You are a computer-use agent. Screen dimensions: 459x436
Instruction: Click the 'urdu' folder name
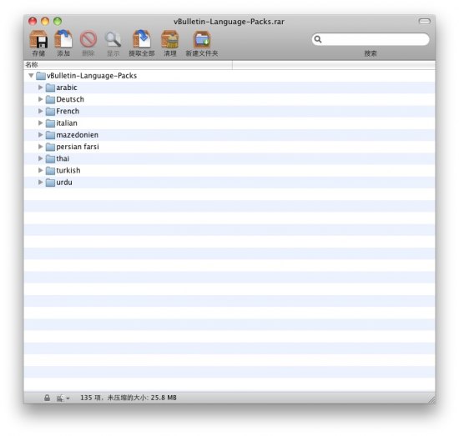coord(64,183)
